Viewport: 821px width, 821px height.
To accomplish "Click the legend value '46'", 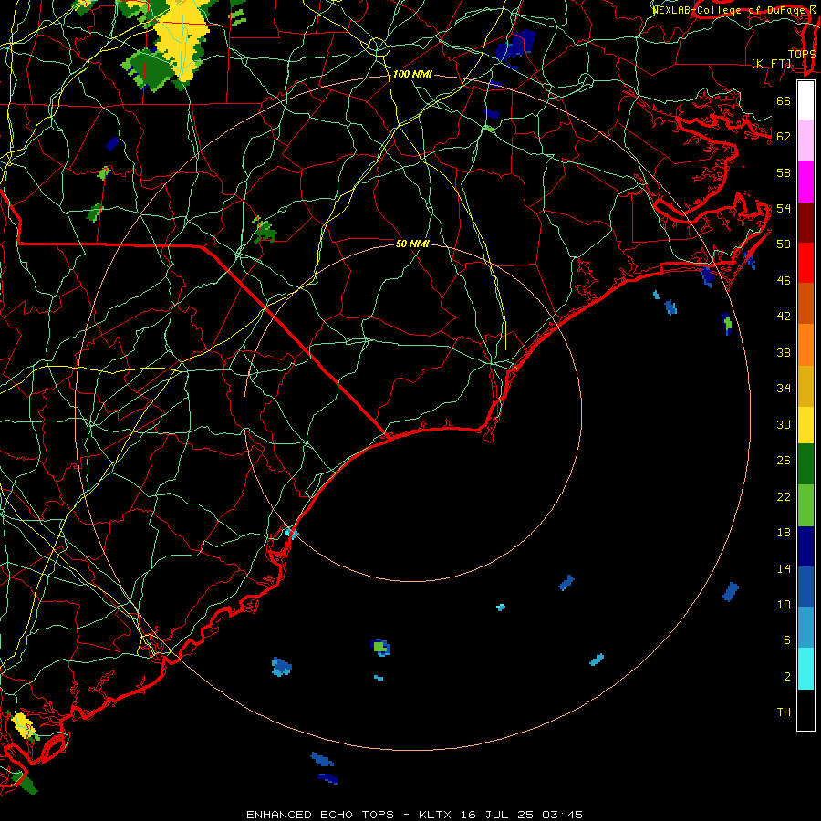I will pos(784,281).
